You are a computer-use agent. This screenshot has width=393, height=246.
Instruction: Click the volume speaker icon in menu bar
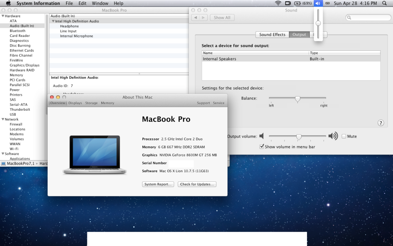(318, 3)
